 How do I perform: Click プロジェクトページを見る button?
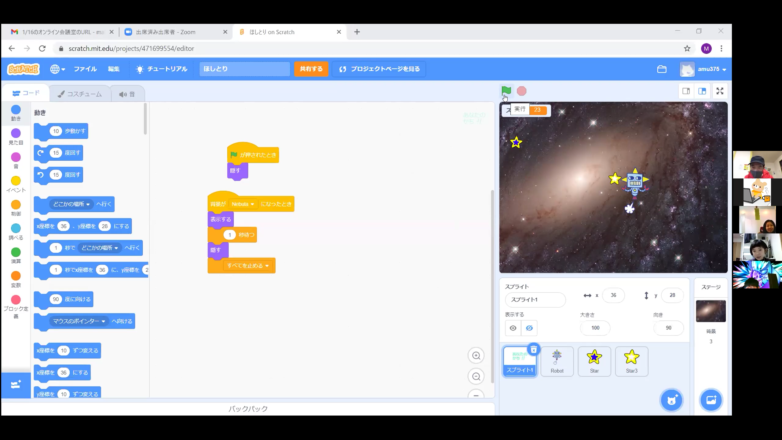(379, 69)
